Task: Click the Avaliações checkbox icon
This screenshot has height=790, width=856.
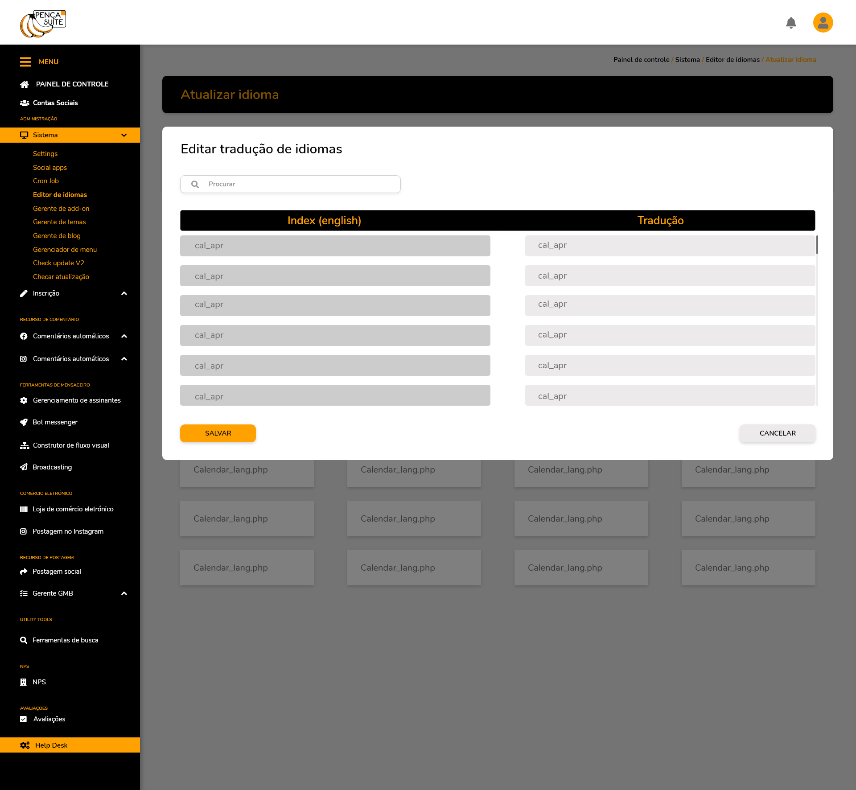Action: 24,719
